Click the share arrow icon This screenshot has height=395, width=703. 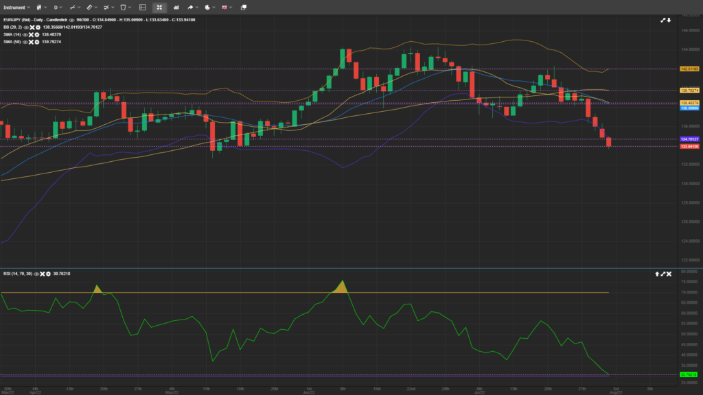[x=191, y=7]
